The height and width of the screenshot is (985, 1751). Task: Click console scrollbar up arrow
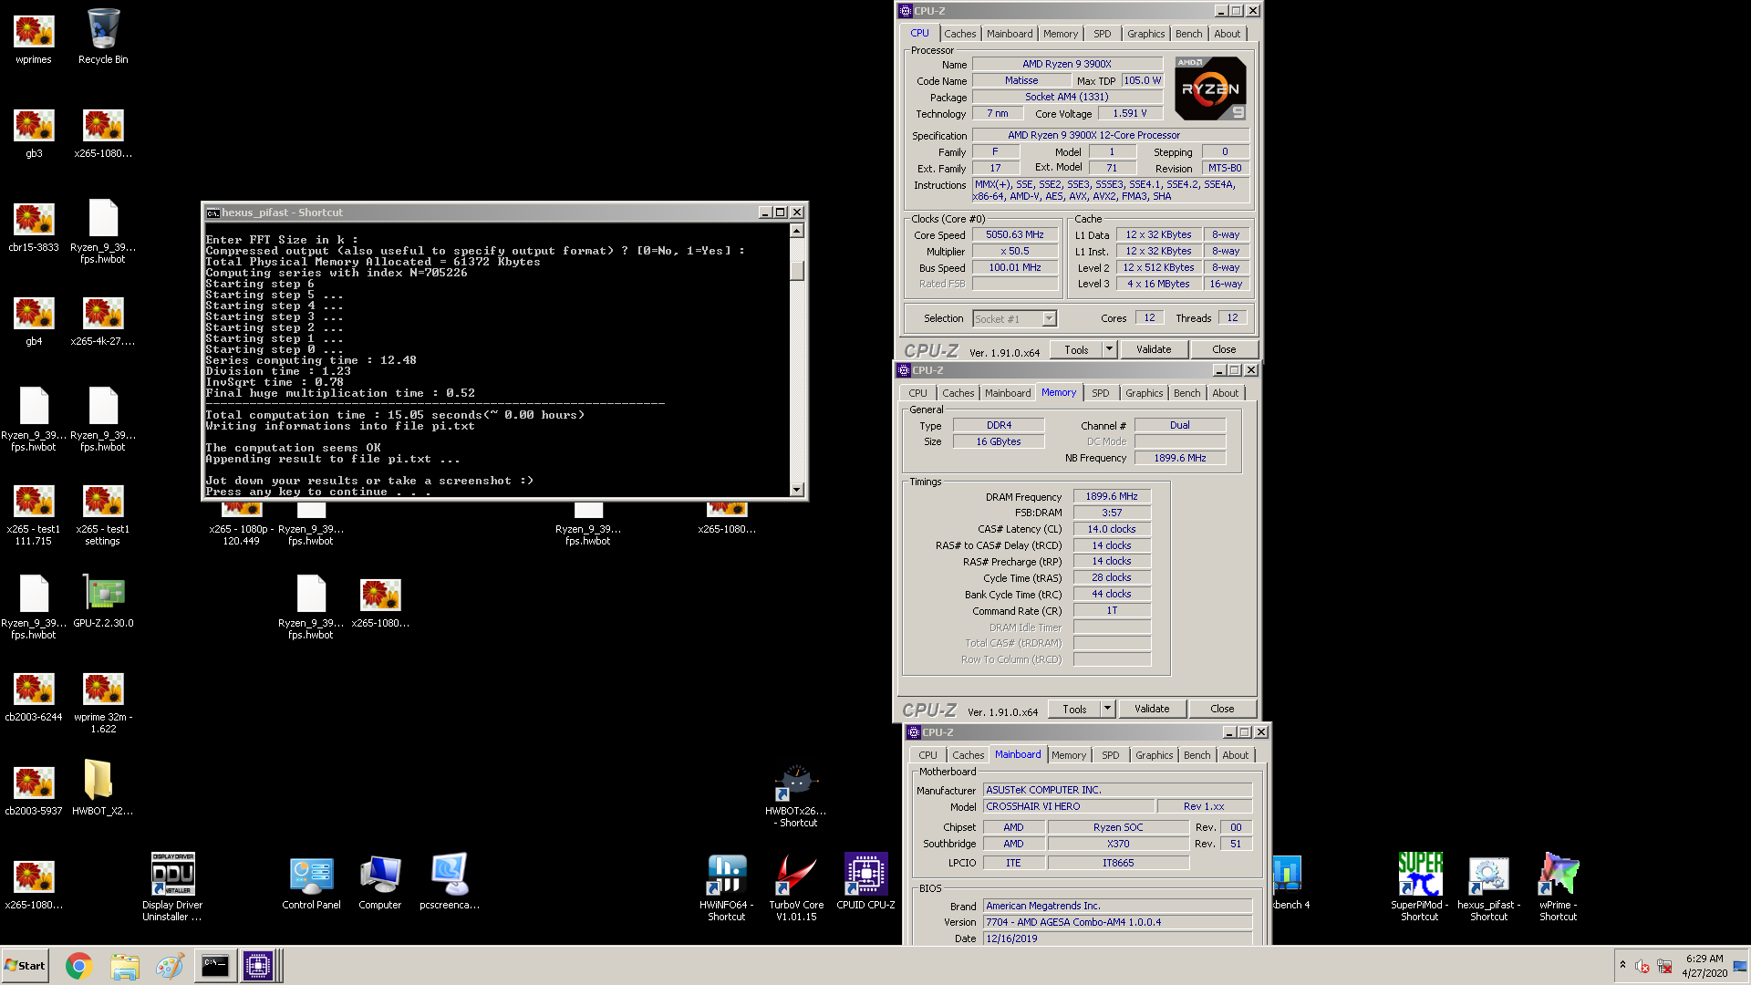click(797, 231)
